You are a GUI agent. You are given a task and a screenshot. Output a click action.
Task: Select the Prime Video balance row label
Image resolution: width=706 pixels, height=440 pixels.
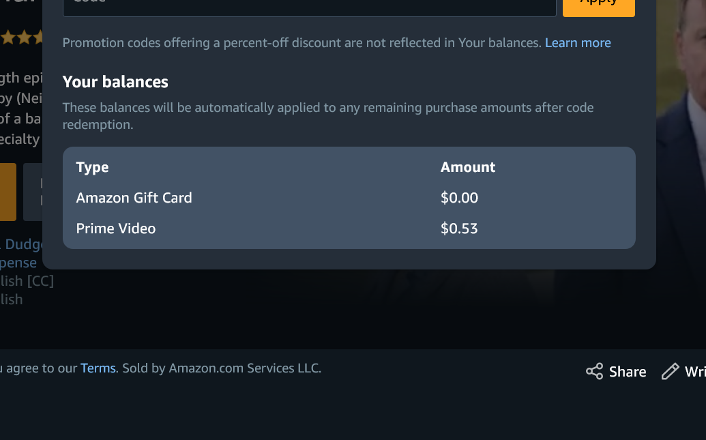[x=116, y=229]
